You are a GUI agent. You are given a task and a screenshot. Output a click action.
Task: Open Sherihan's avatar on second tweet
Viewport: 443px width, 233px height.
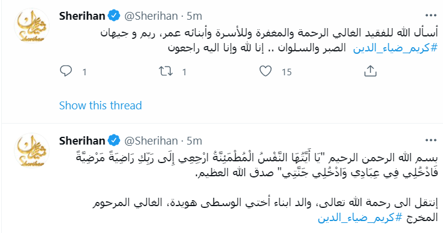[x=32, y=151]
